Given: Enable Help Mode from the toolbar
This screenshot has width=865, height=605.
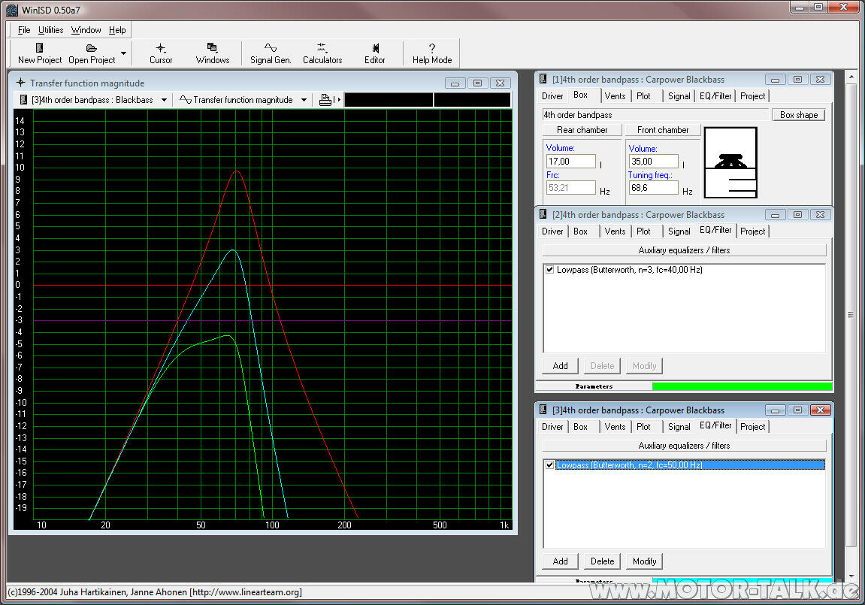Looking at the screenshot, I should (432, 53).
